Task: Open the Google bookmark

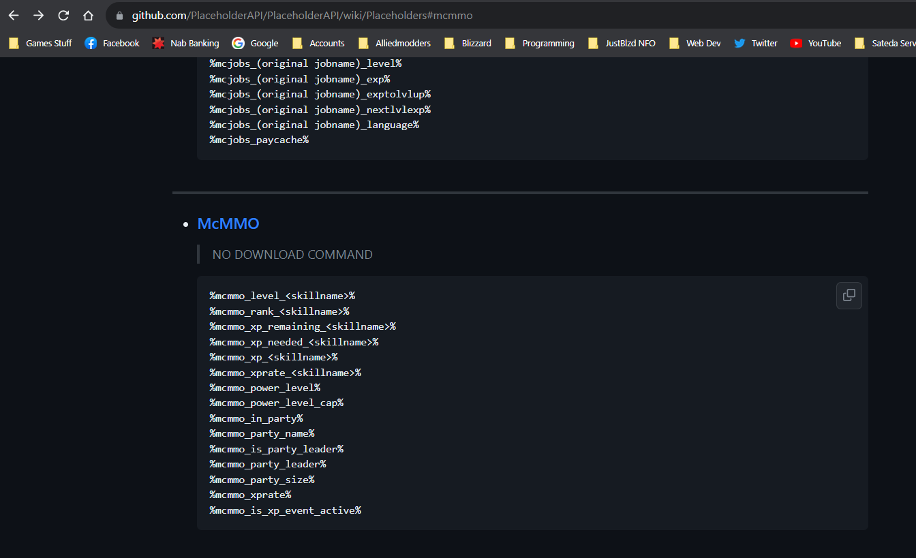Action: (255, 43)
